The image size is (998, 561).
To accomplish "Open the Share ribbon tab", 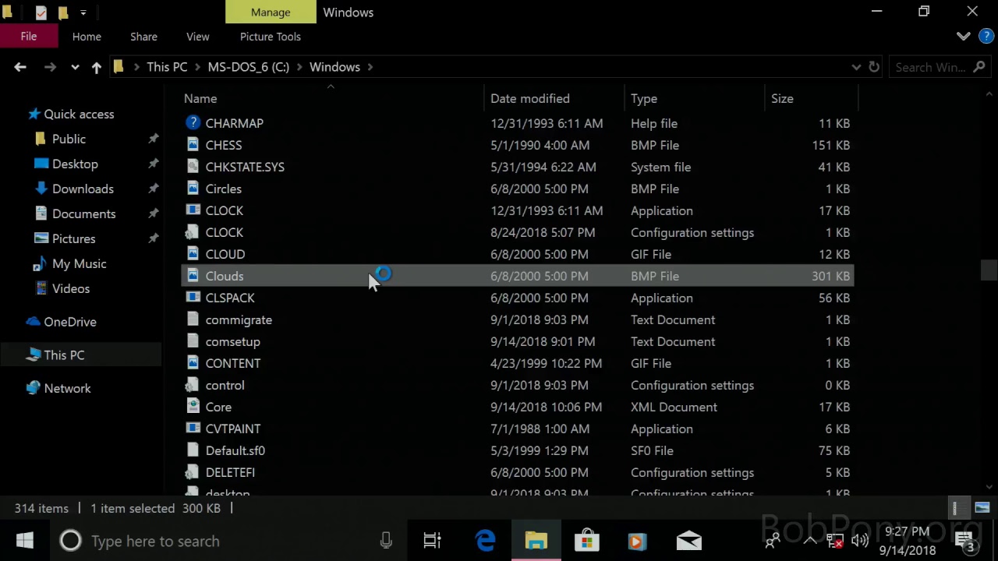I will (x=143, y=37).
